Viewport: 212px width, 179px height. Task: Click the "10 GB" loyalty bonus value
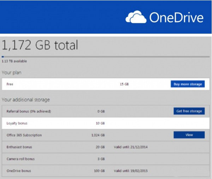coord(100,123)
